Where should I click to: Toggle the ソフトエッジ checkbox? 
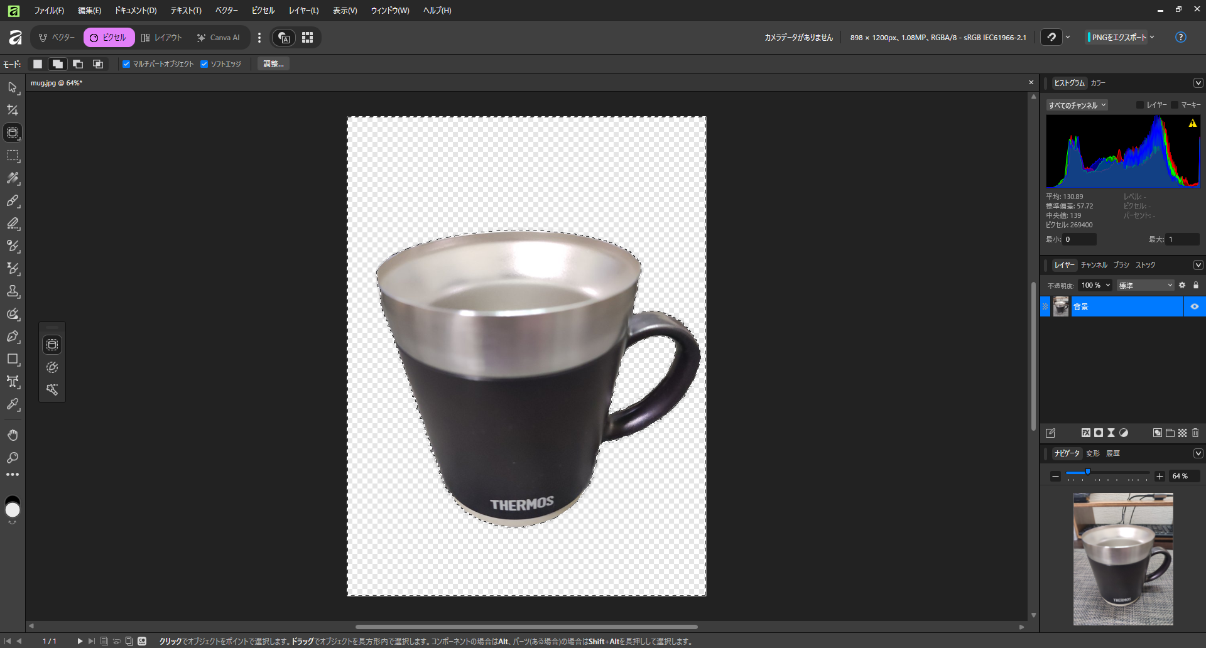[204, 64]
